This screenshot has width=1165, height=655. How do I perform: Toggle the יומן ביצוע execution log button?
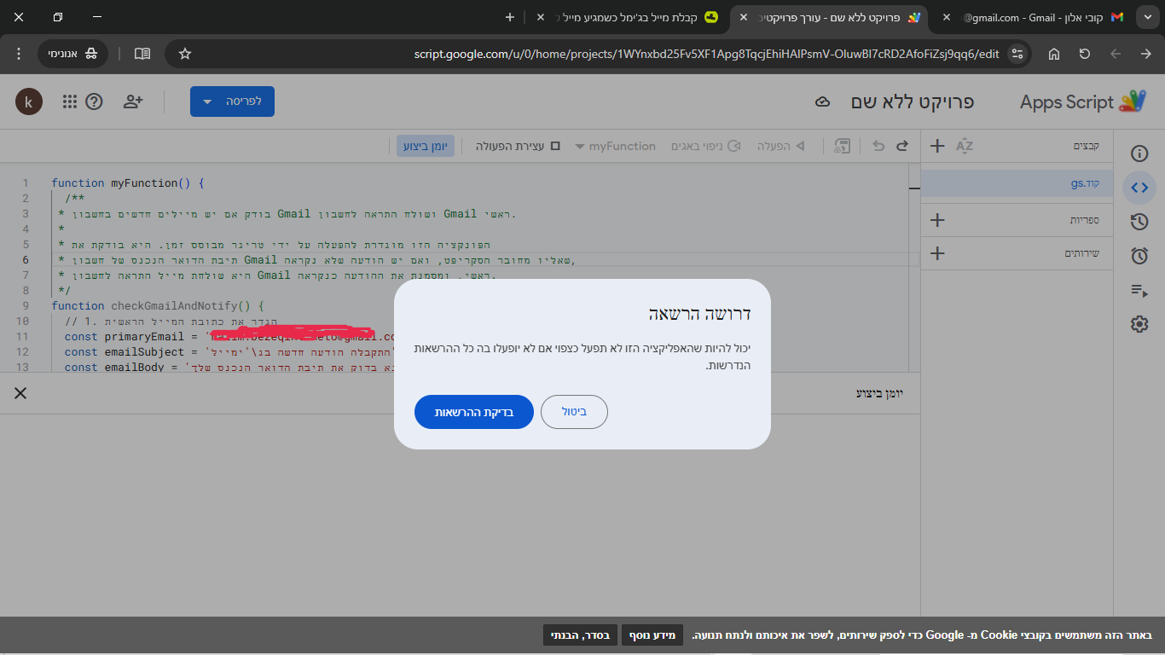tap(426, 146)
